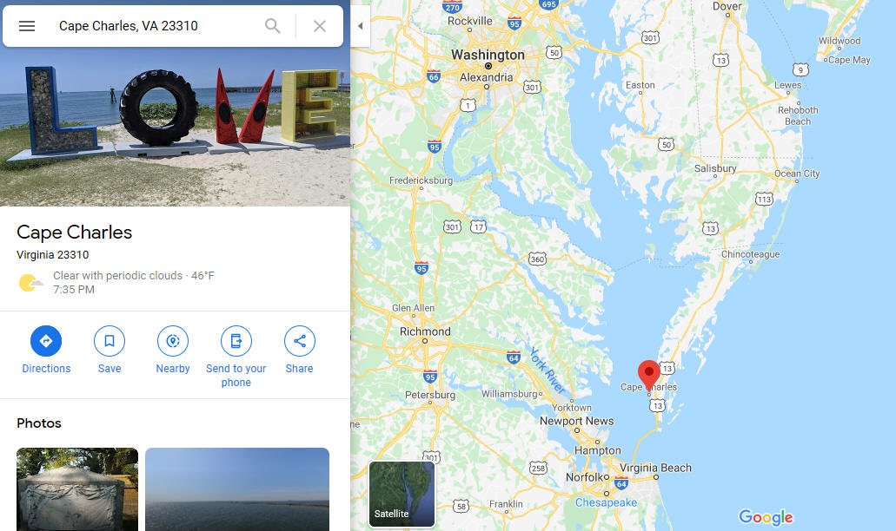
Task: Select Washington label on map
Action: coord(488,55)
